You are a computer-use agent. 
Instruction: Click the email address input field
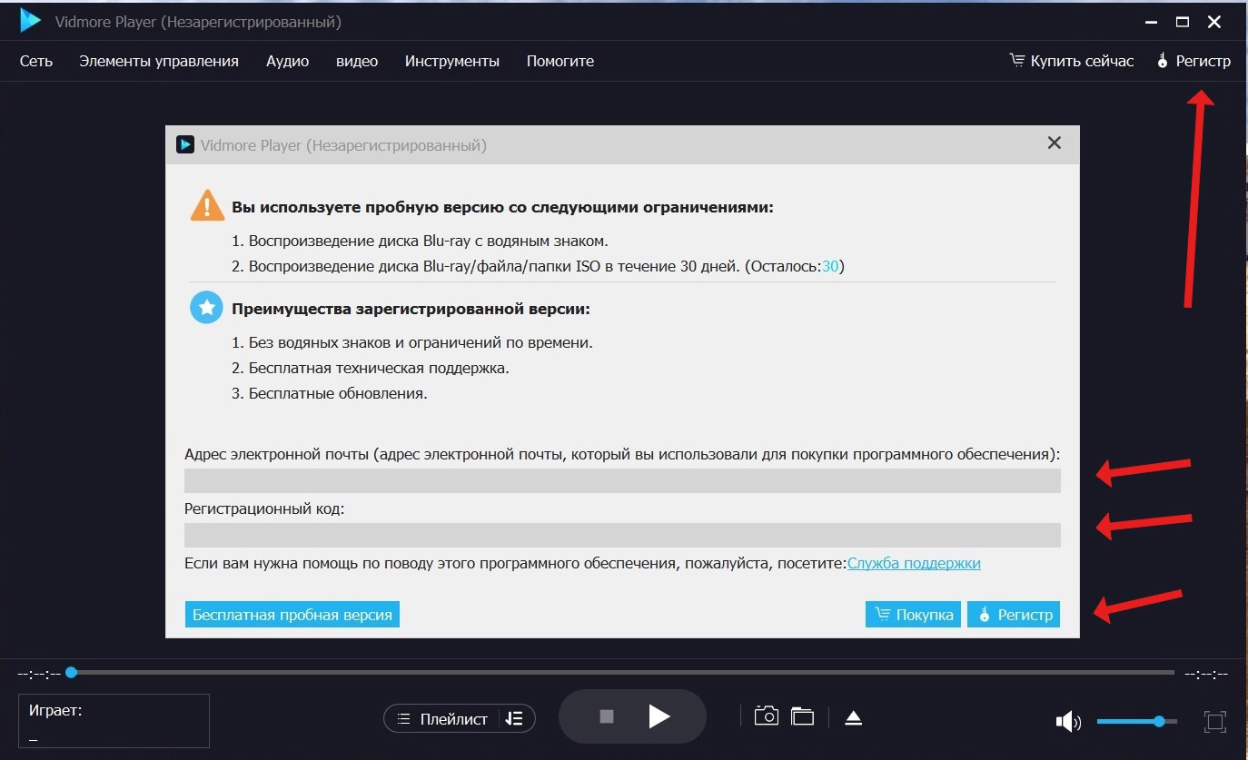coord(622,480)
